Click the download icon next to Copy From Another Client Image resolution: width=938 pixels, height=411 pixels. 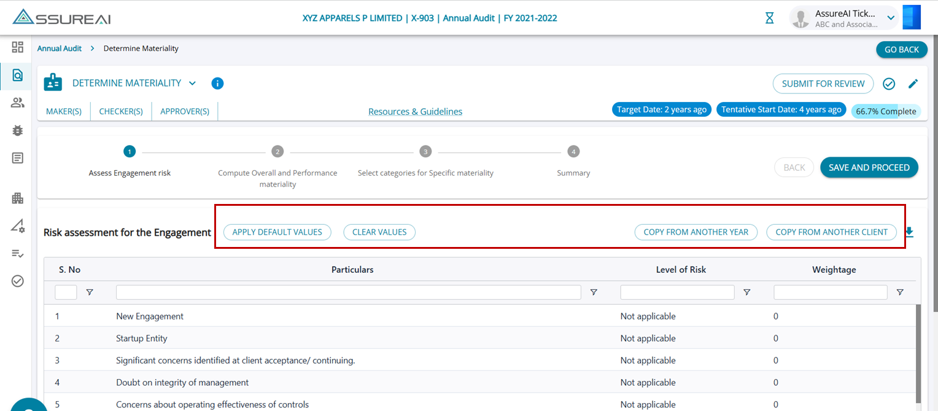pos(909,232)
